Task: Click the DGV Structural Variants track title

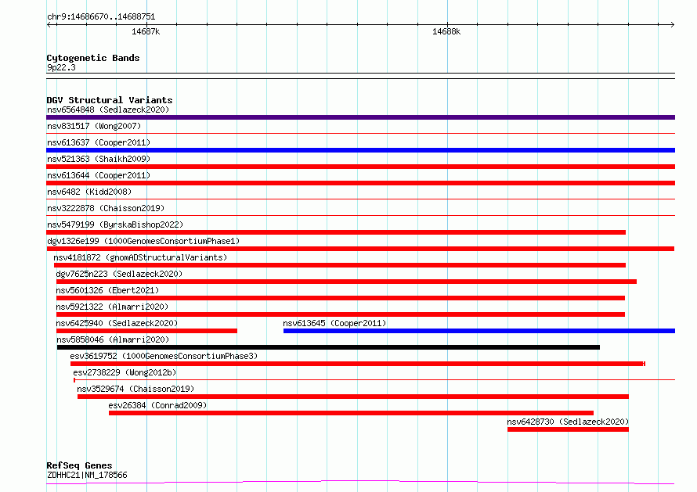Action: (110, 100)
